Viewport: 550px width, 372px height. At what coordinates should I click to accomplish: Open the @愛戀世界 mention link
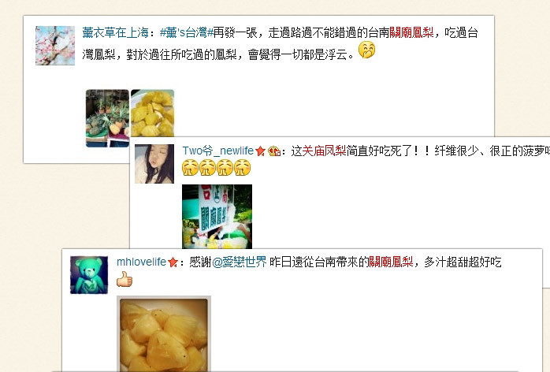point(240,262)
